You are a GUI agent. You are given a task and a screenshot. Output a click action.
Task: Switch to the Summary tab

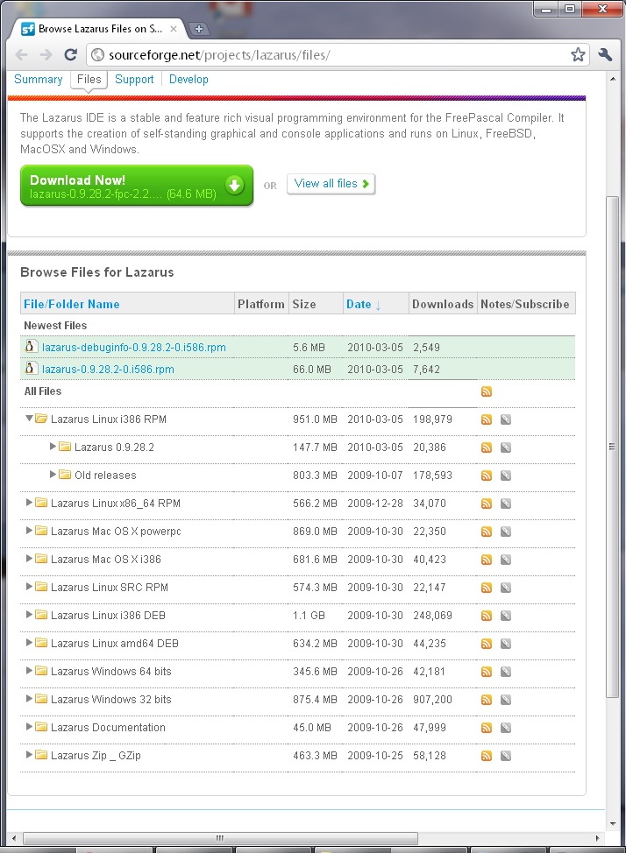pyautogui.click(x=38, y=79)
